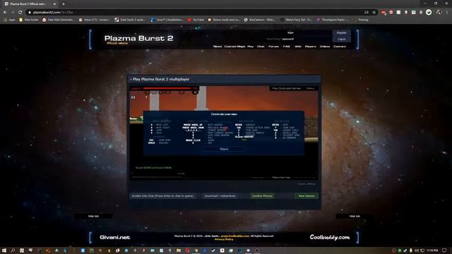The image size is (452, 254).
Task: Open the Chat menu item
Action: pos(261,47)
